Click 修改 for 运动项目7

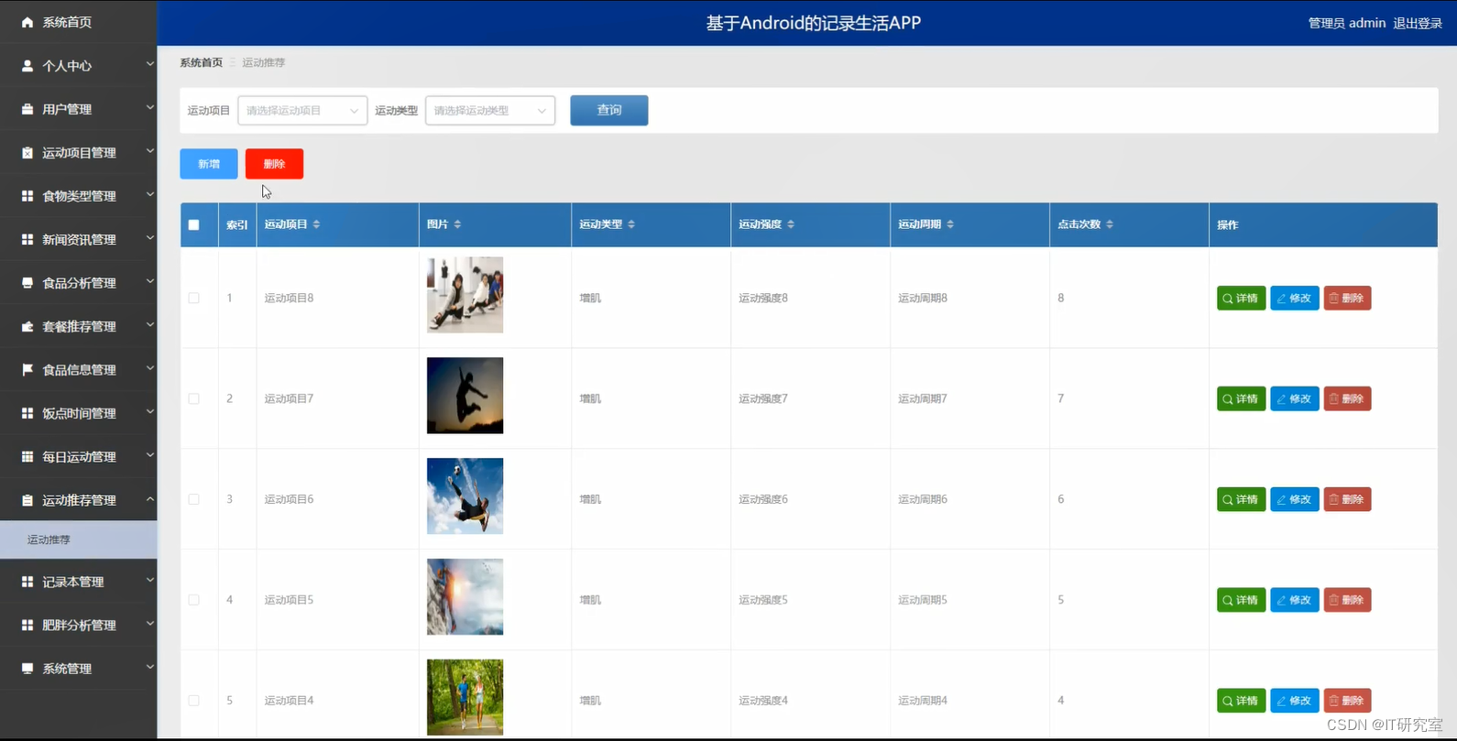tap(1294, 398)
